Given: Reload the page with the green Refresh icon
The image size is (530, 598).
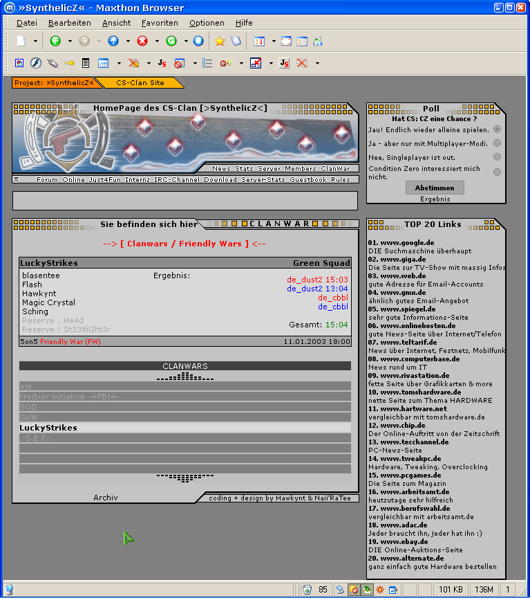Looking at the screenshot, I should (x=171, y=41).
